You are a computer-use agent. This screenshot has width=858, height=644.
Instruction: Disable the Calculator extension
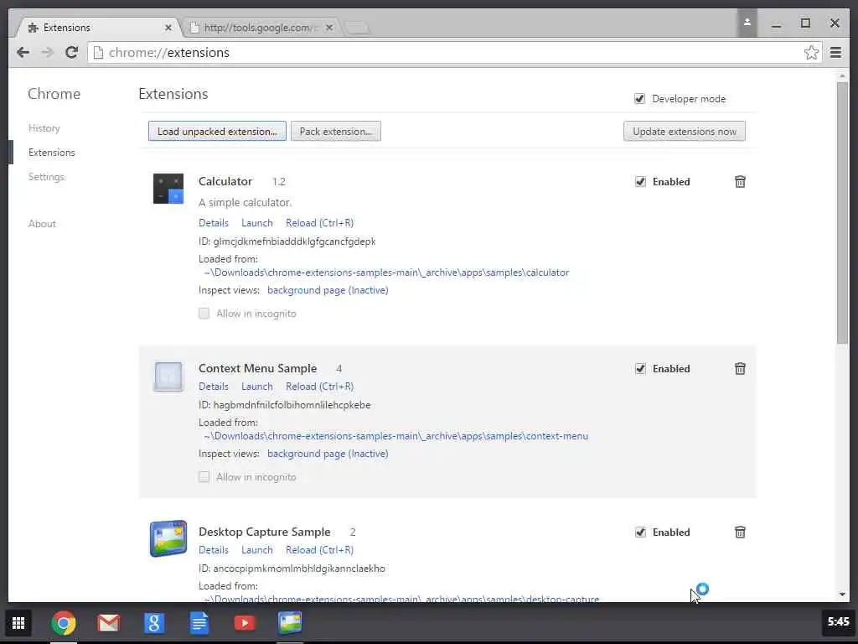point(640,182)
